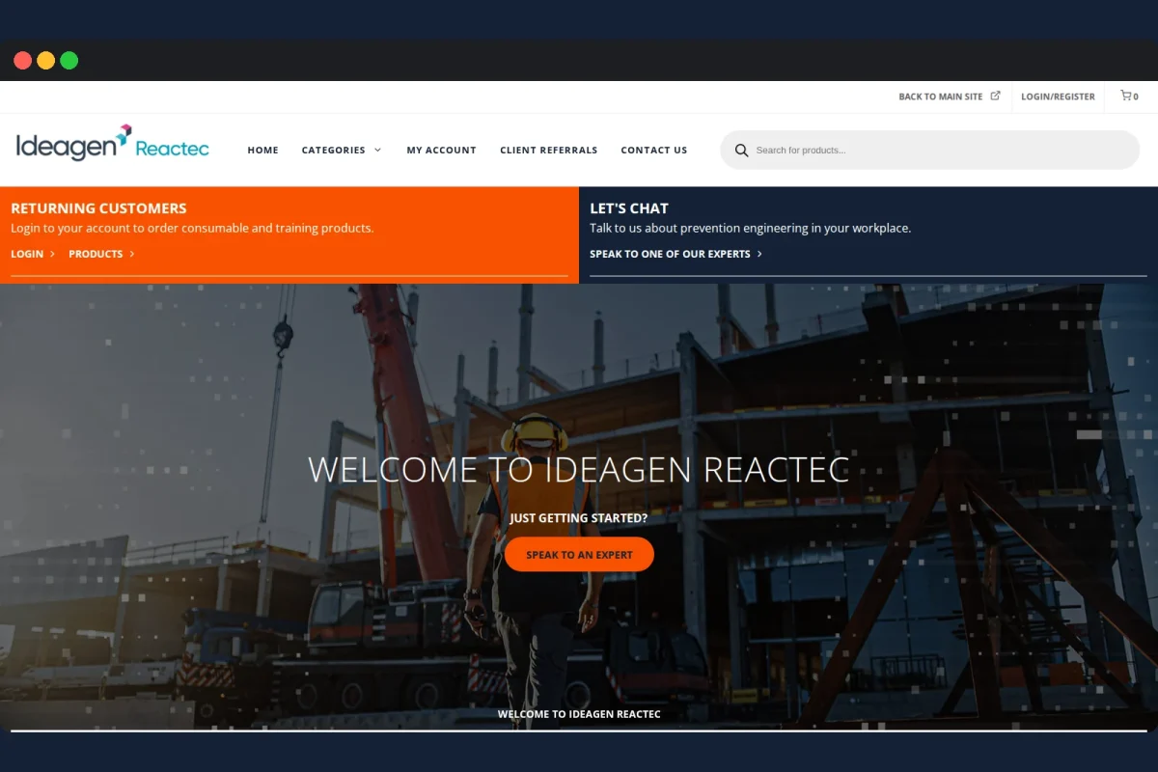Click the green maximize window button
Screen dimensions: 1158x772
click(69, 60)
